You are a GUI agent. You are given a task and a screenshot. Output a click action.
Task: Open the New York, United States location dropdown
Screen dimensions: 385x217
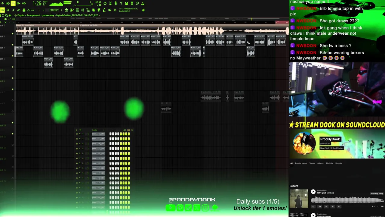332,148
